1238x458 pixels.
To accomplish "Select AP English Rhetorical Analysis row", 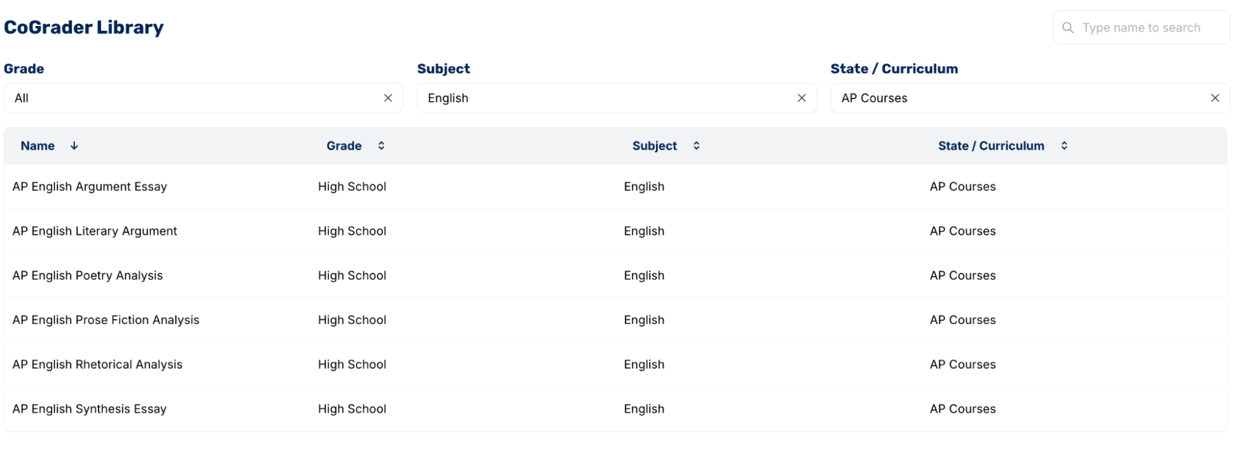I will tap(615, 365).
